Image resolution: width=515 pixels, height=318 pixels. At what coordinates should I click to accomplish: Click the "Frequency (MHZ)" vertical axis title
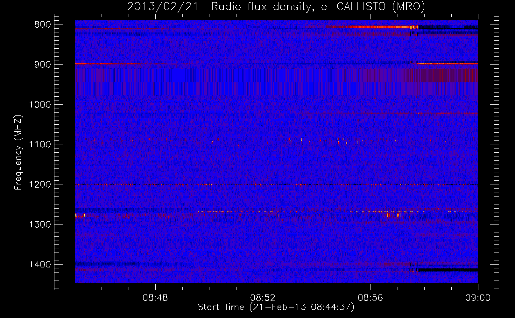[18, 152]
